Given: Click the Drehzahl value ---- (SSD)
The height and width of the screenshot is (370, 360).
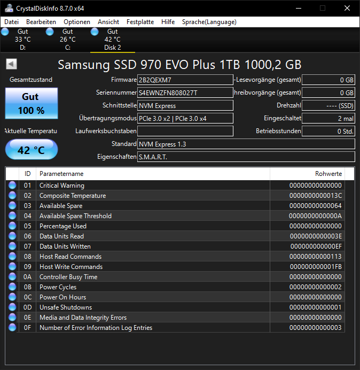Looking at the screenshot, I should [x=328, y=105].
